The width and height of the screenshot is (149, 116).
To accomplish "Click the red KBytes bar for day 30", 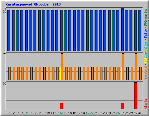I will pyautogui.click(x=136, y=96).
